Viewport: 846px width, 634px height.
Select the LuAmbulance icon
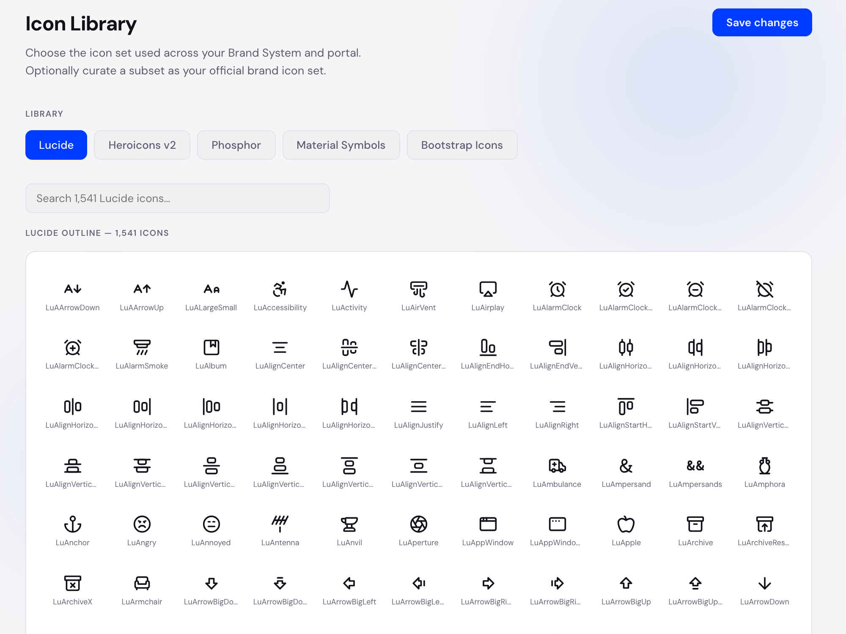point(557,466)
